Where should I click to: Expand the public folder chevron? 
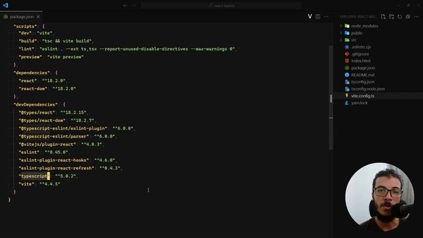[341, 33]
